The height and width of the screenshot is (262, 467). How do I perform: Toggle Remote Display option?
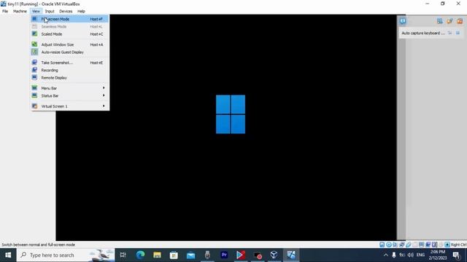click(x=70, y=78)
